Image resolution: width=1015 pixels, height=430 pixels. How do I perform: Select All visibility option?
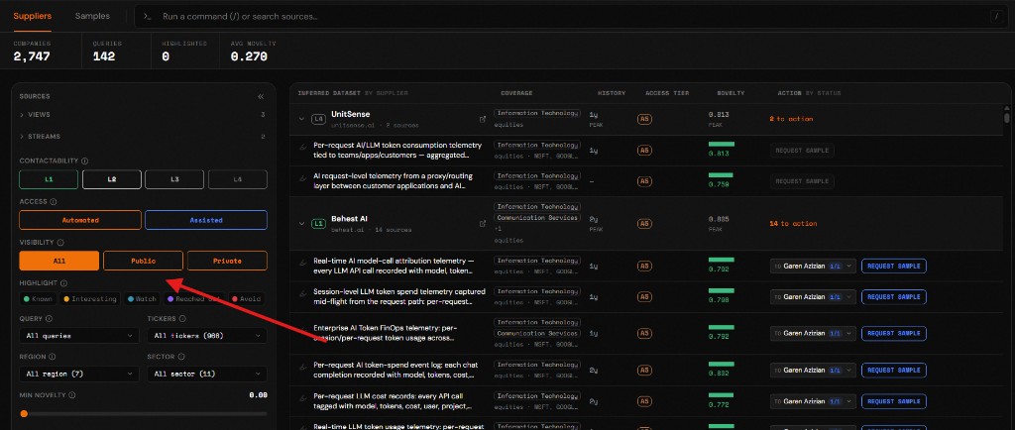tap(58, 261)
